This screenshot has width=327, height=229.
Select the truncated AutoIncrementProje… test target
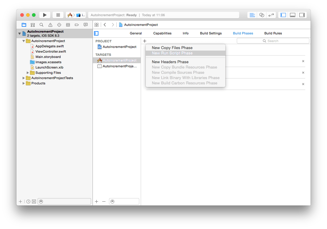(x=117, y=66)
